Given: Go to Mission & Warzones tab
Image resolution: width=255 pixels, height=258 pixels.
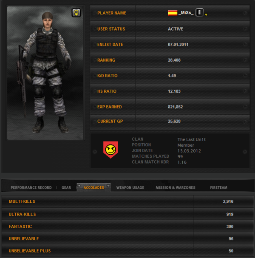Looking at the screenshot, I should (x=176, y=187).
